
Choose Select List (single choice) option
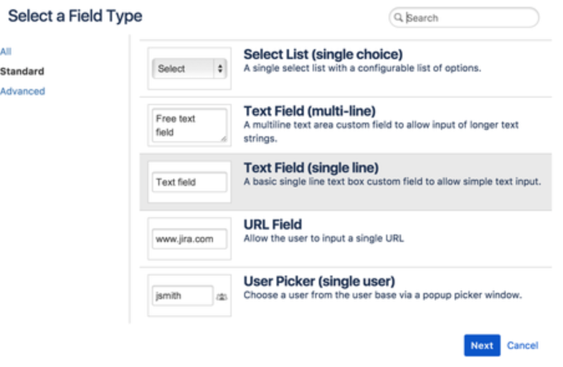click(x=323, y=55)
